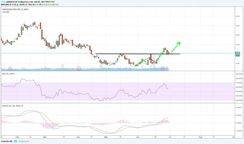Click the 6.50 price axis label
This screenshot has width=244, height=144.
tap(238, 16)
